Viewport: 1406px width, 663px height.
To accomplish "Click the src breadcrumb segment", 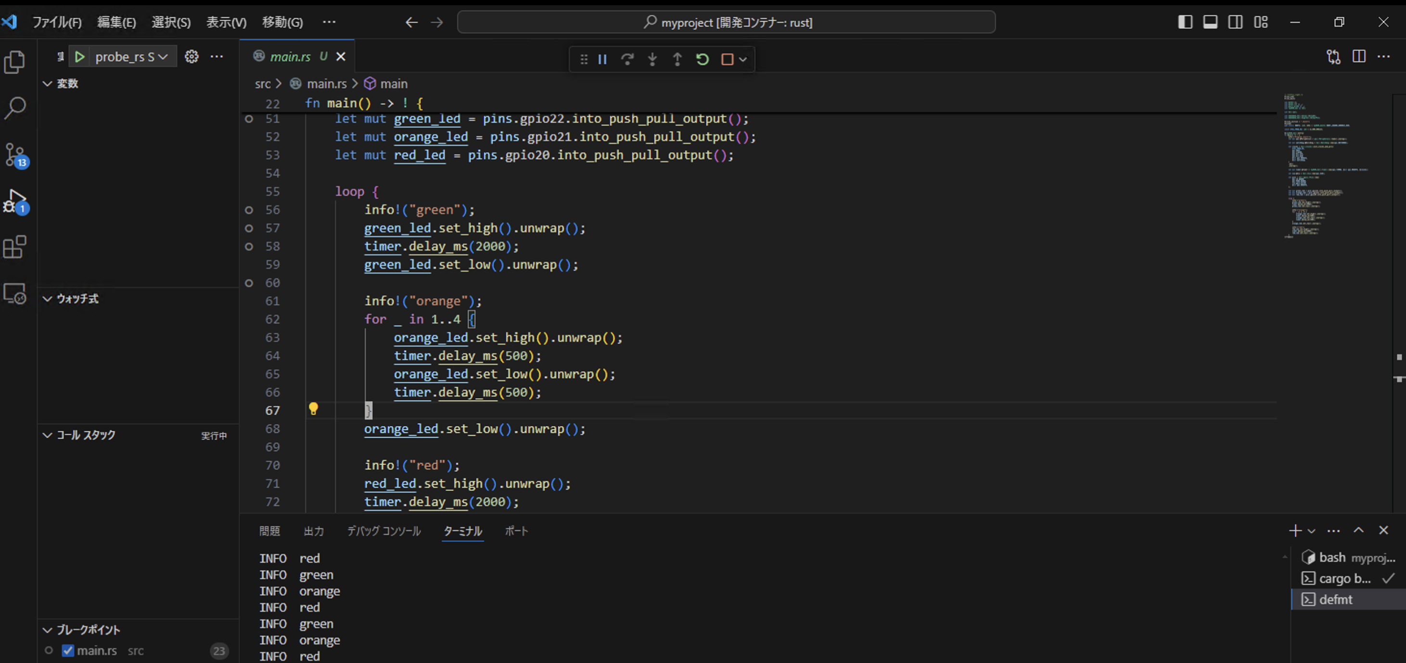I will [263, 84].
